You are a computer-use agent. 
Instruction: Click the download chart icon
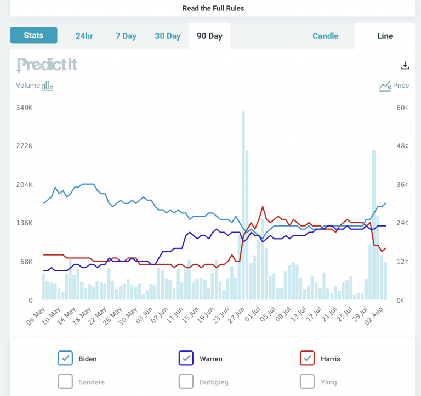pyautogui.click(x=405, y=65)
